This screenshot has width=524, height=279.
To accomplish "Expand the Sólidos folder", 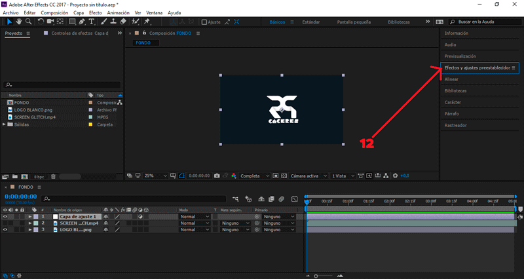I will [x=4, y=124].
